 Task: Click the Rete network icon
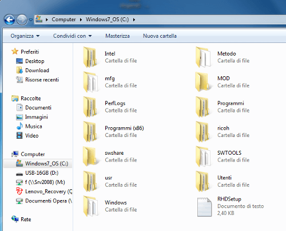[x=15, y=219]
